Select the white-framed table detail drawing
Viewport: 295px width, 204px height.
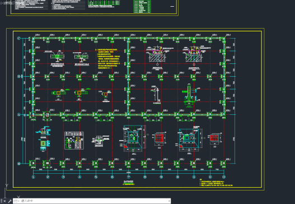pyautogui.click(x=74, y=141)
